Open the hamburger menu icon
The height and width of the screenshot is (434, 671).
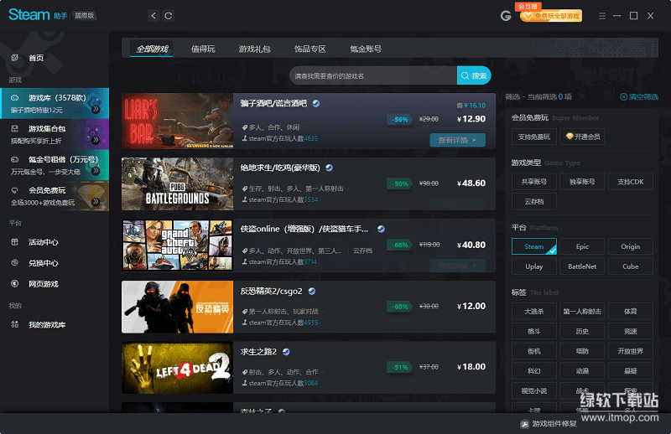(x=601, y=15)
